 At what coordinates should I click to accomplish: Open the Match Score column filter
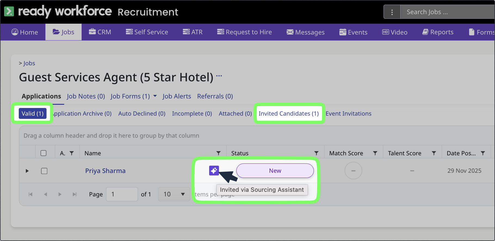(375, 153)
